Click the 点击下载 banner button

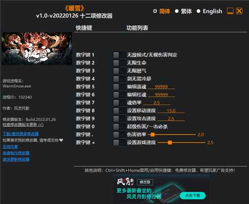coord(192,195)
